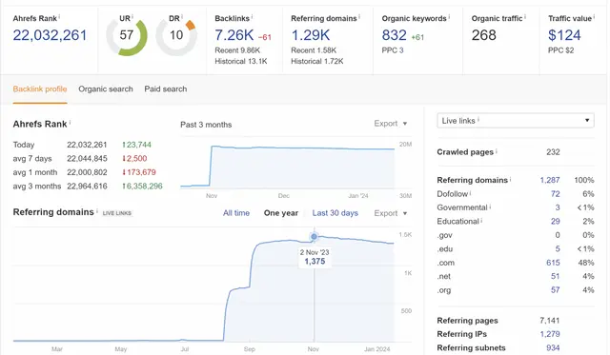Screen dimensions: 610x355
Task: Select the One year range option
Action: [281, 213]
